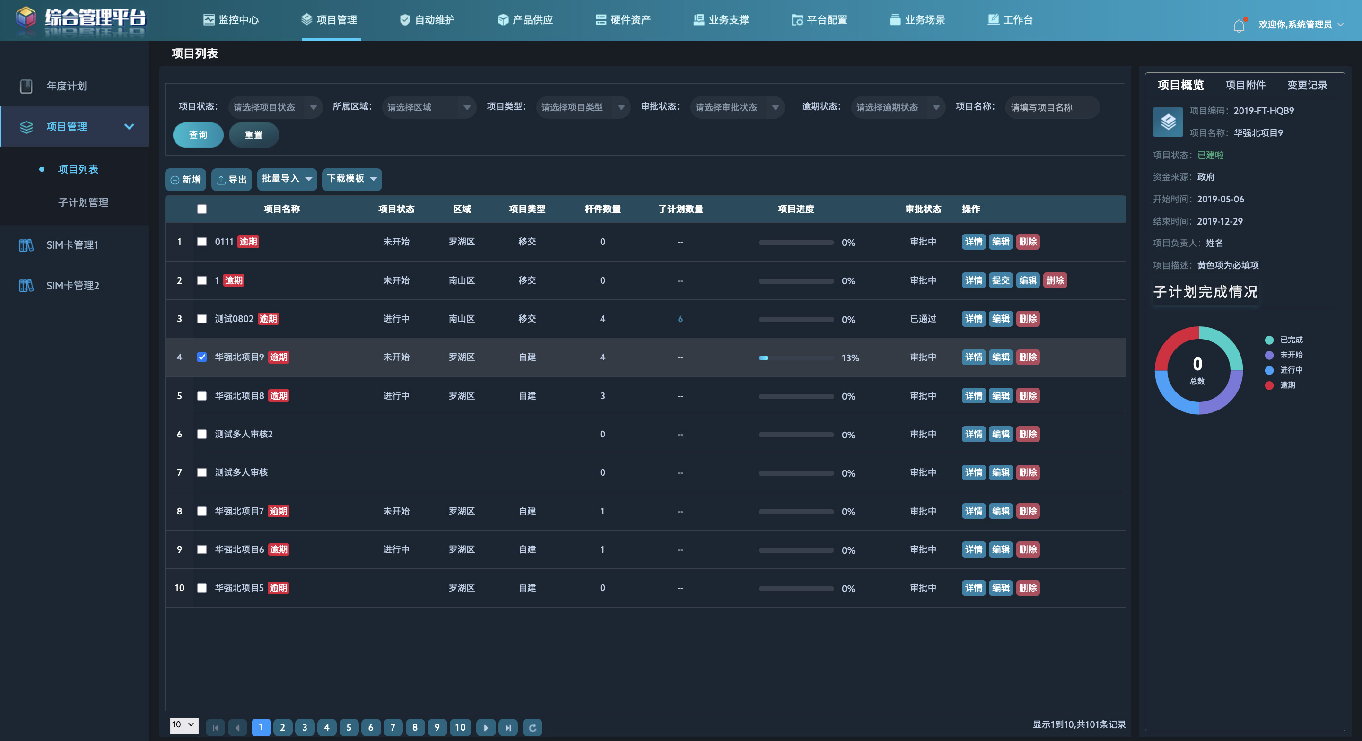Click the 年度计划 sidebar icon
The height and width of the screenshot is (741, 1362).
(26, 86)
